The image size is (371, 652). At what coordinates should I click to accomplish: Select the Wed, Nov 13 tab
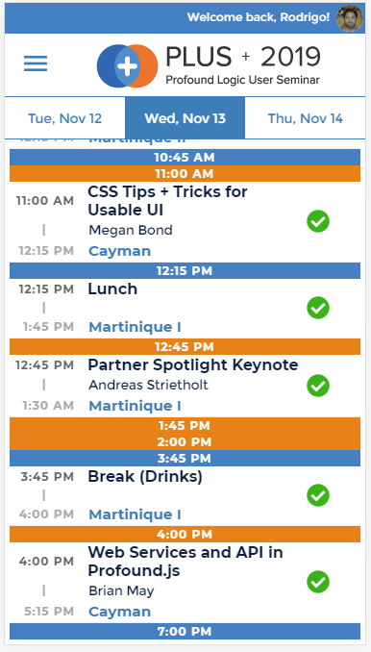pos(185,118)
